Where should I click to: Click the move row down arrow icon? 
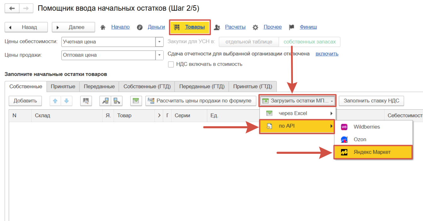point(66,101)
